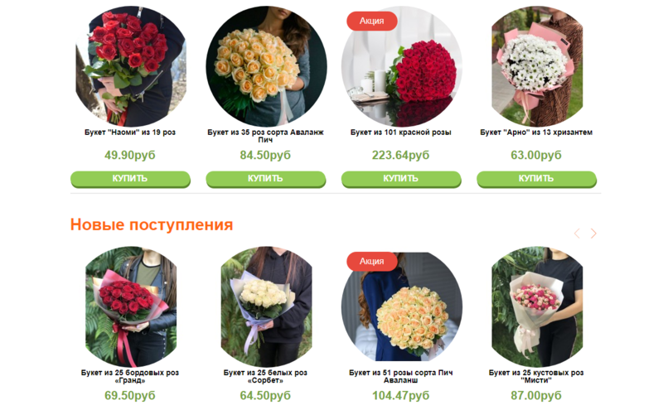The width and height of the screenshot is (663, 405).
Task: Click КУПИТЬ under Букет из 35 роз Аваланж Пич
Action: click(x=265, y=179)
